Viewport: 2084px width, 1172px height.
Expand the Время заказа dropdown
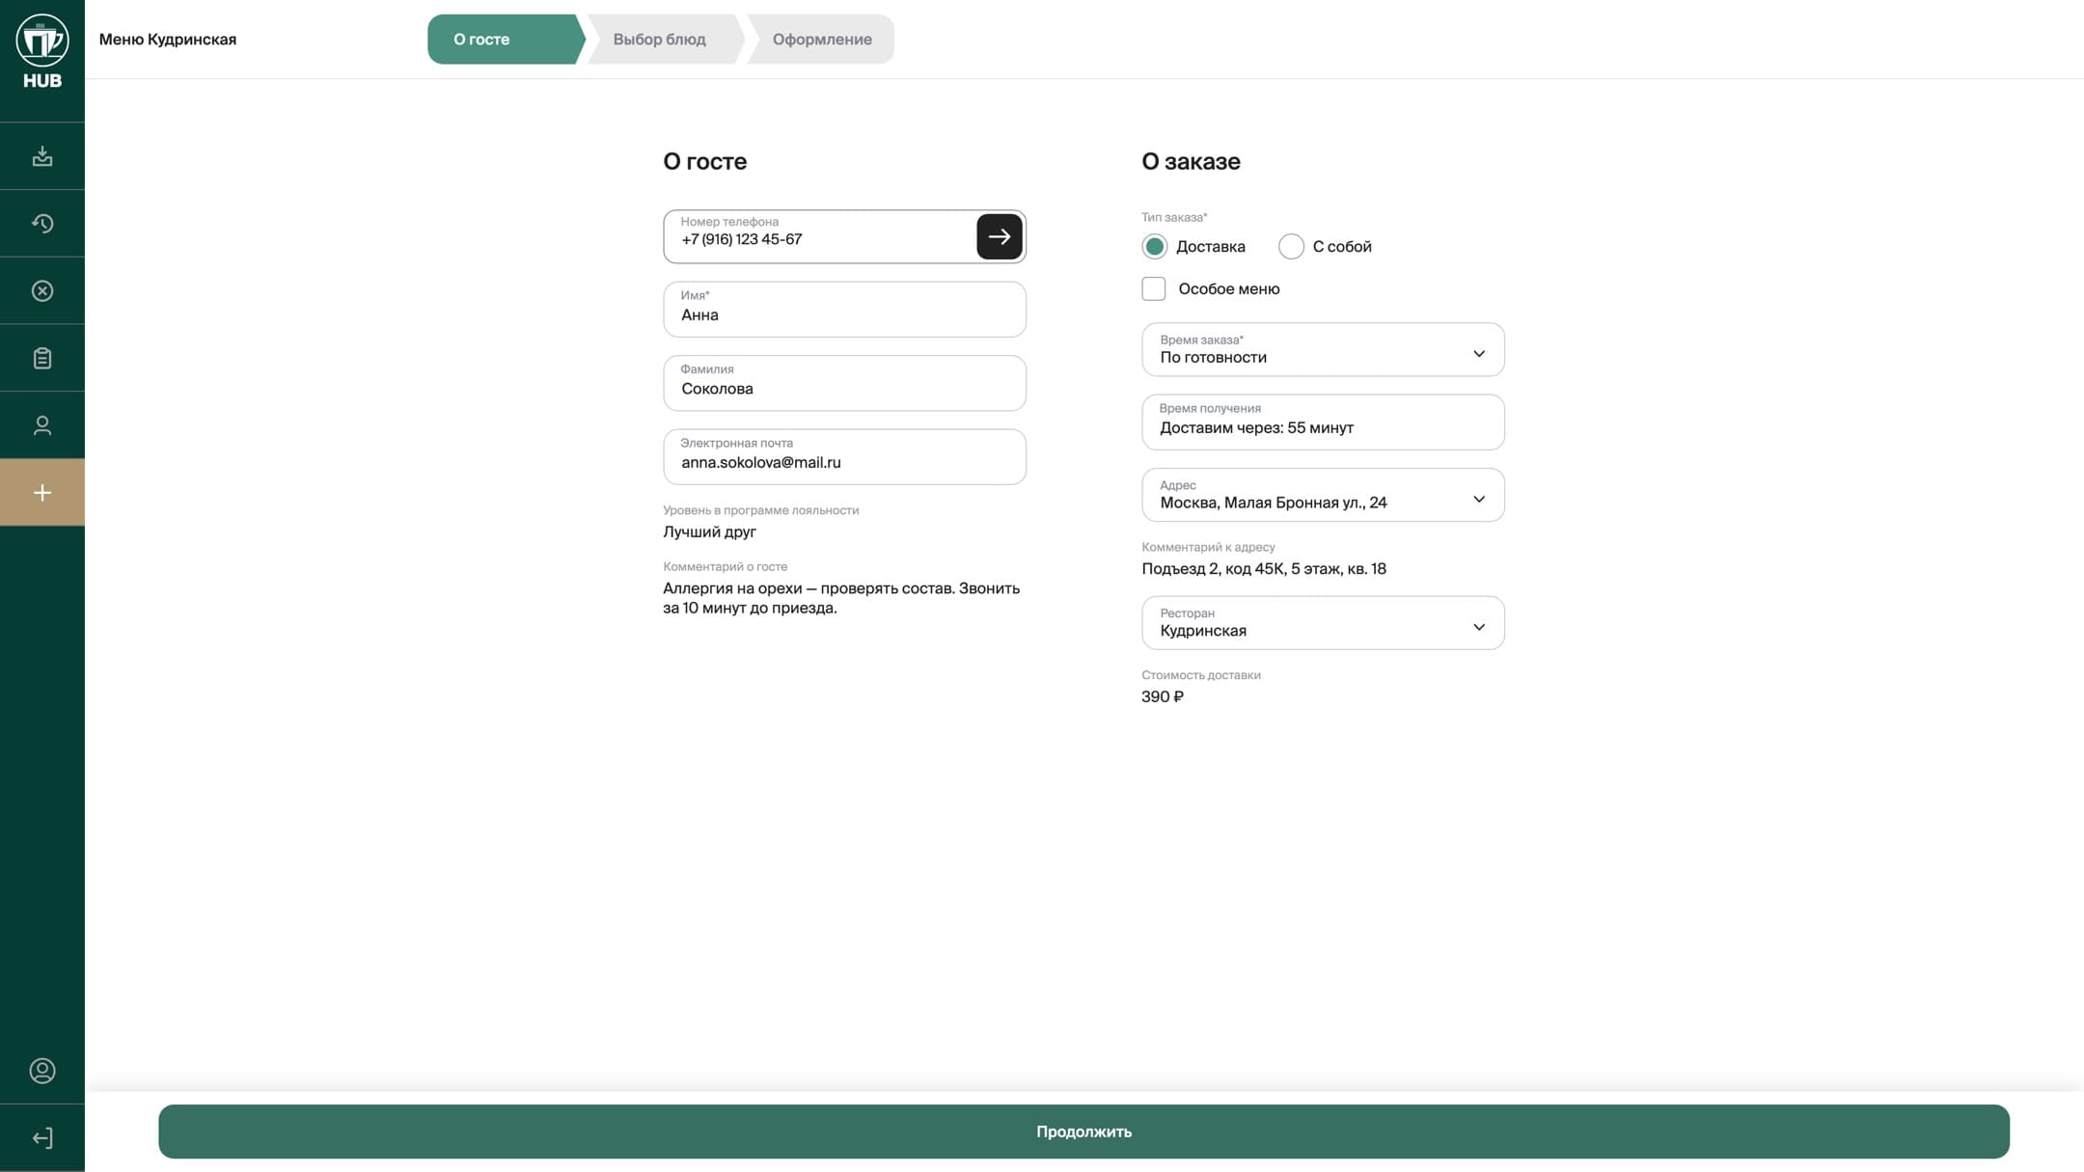click(1323, 349)
